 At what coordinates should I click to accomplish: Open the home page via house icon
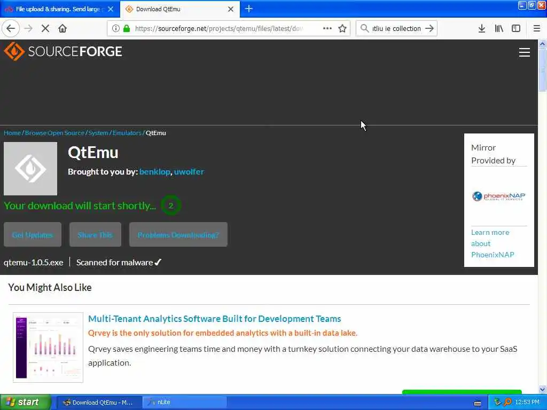click(x=62, y=28)
